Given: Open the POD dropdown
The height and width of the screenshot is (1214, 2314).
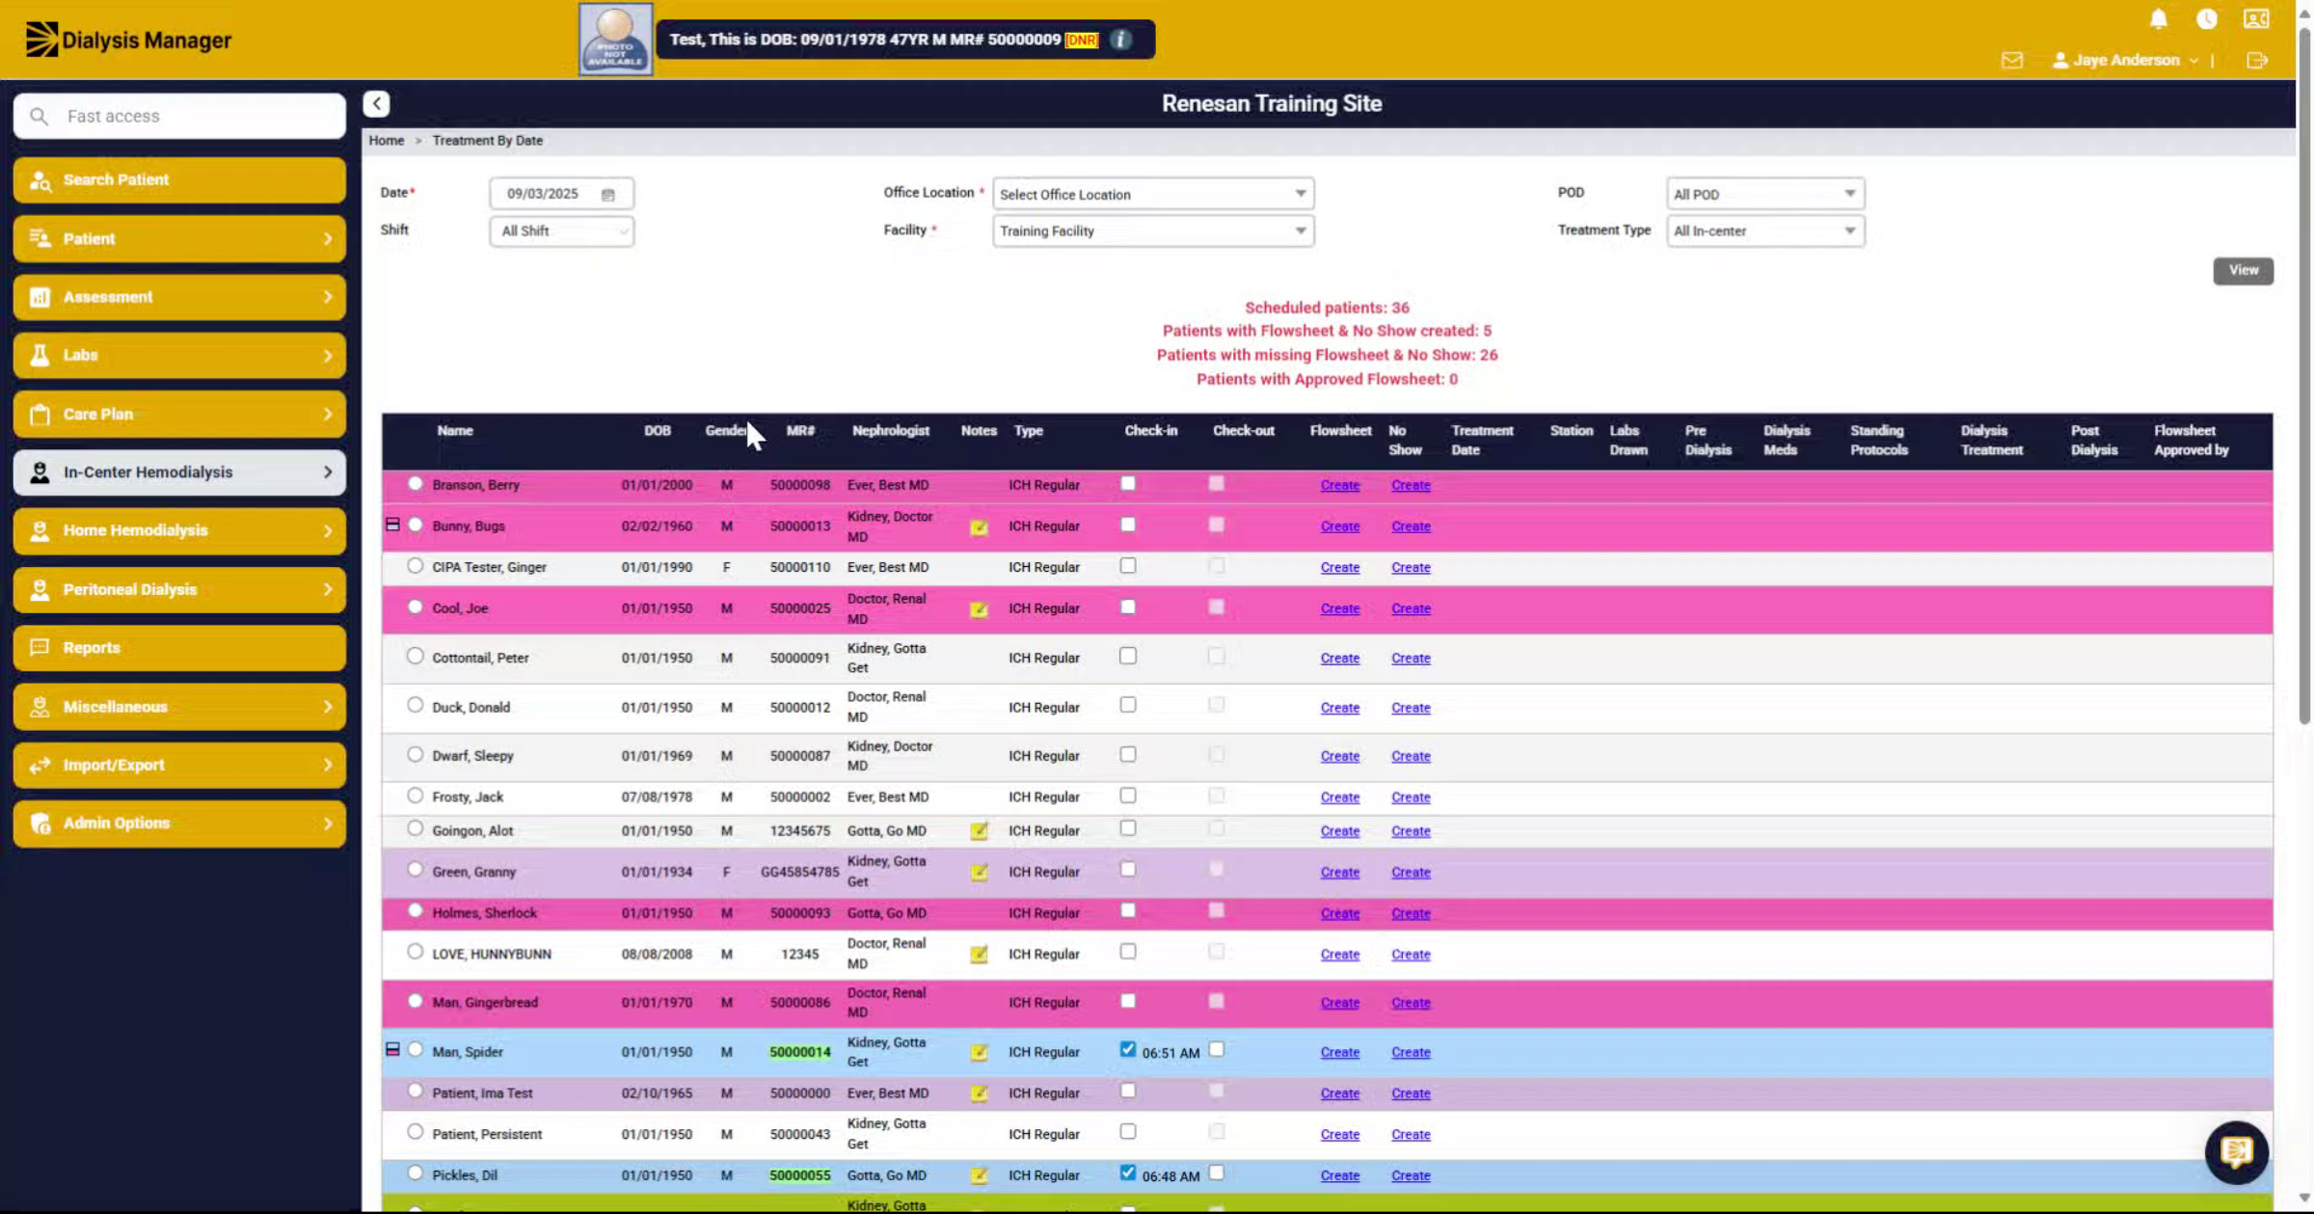Looking at the screenshot, I should click(1764, 194).
